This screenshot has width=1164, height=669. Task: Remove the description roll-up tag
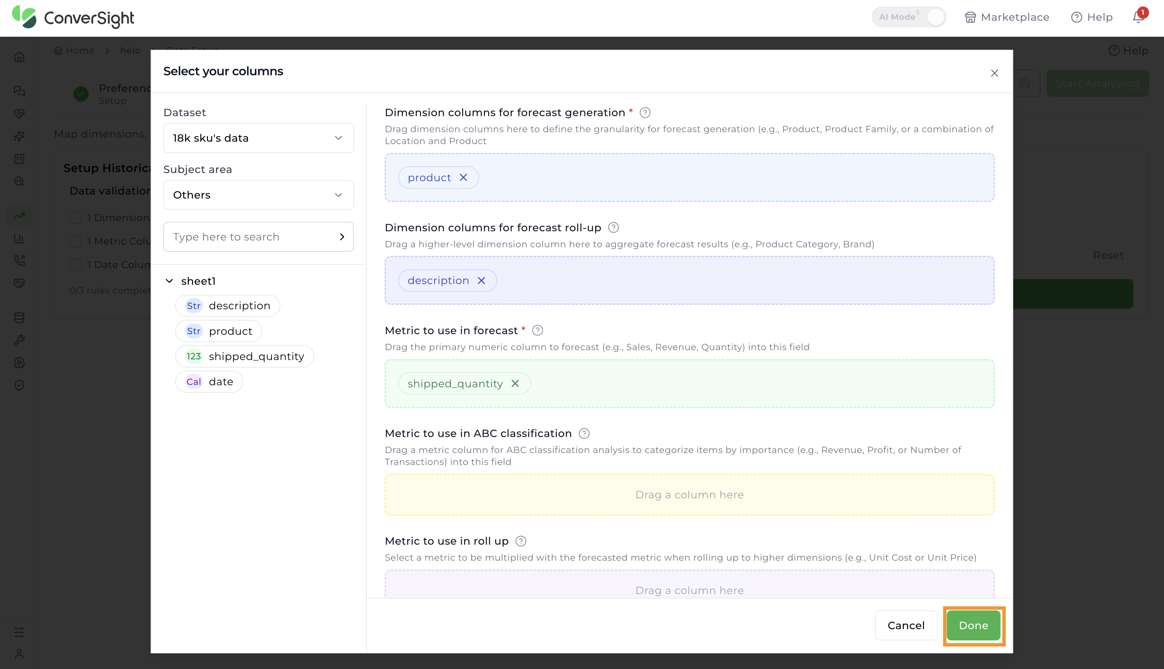[482, 280]
